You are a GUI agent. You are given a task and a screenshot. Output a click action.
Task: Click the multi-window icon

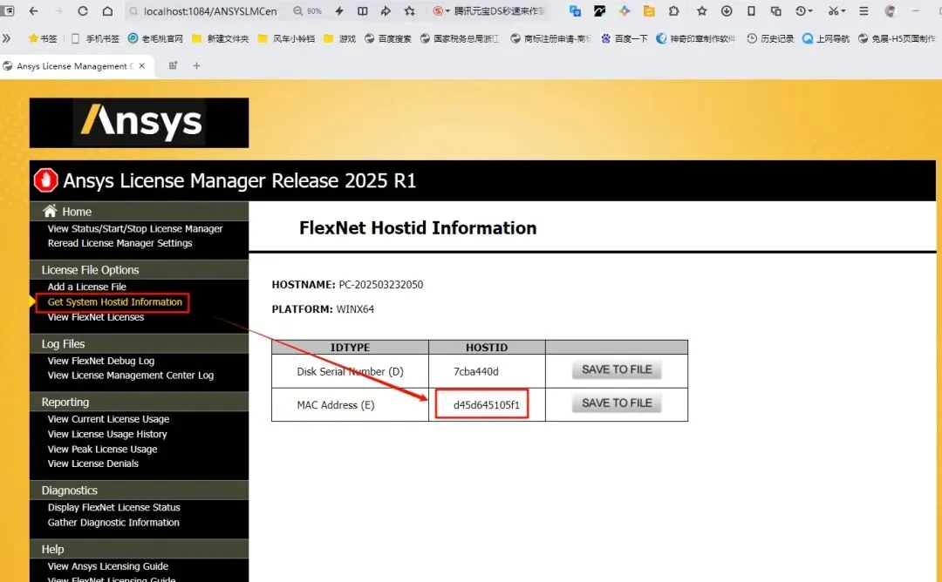775,10
